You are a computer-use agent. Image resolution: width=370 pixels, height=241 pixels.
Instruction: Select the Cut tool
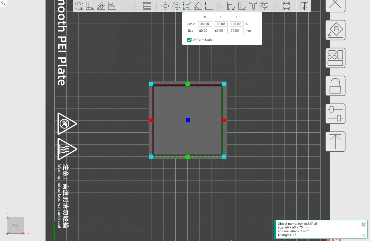[x=209, y=6]
